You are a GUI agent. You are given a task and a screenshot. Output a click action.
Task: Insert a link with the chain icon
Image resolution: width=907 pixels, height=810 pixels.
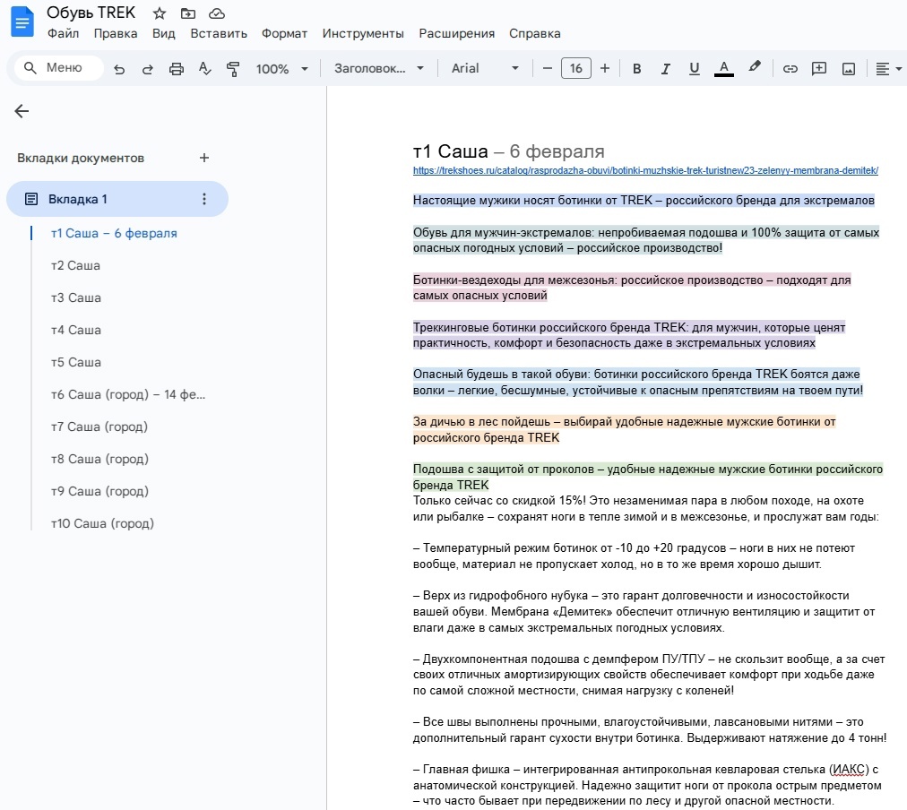[790, 69]
